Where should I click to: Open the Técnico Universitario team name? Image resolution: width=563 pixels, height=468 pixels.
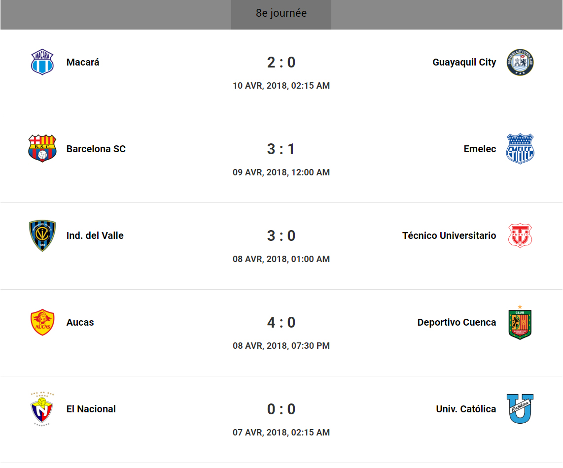(x=449, y=236)
